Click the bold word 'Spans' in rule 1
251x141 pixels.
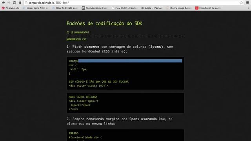coord(156,47)
